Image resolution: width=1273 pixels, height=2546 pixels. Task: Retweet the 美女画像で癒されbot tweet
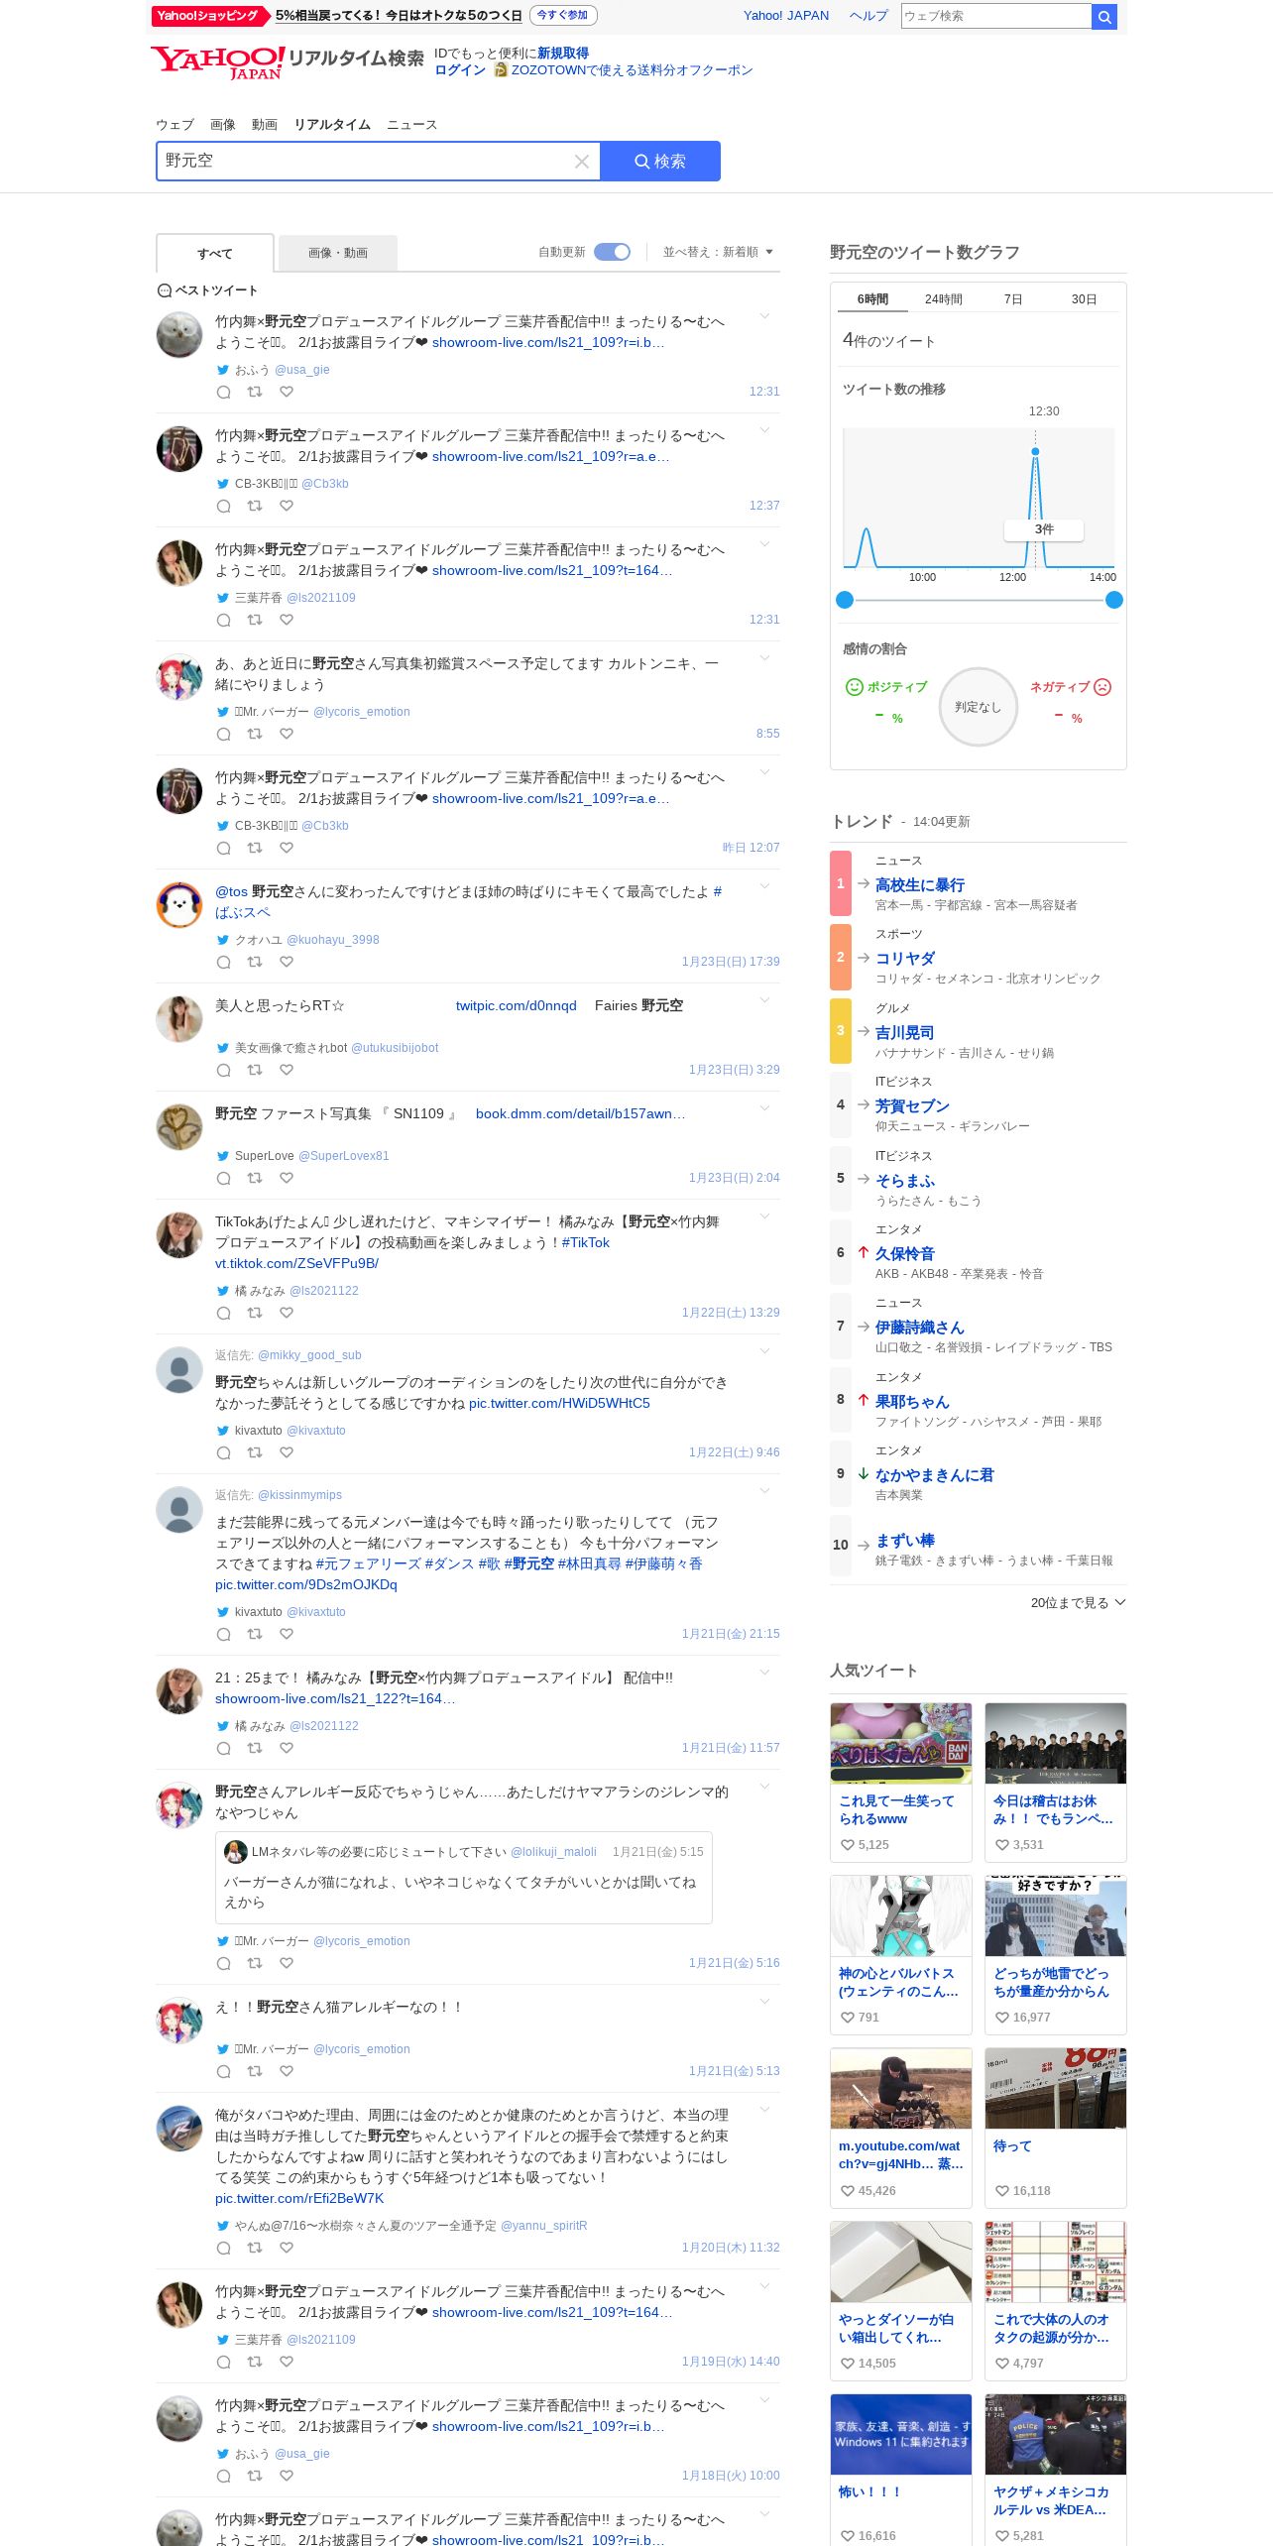(x=255, y=1070)
